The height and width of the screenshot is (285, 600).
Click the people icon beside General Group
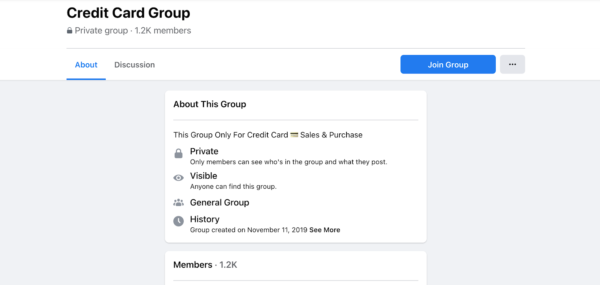(178, 203)
